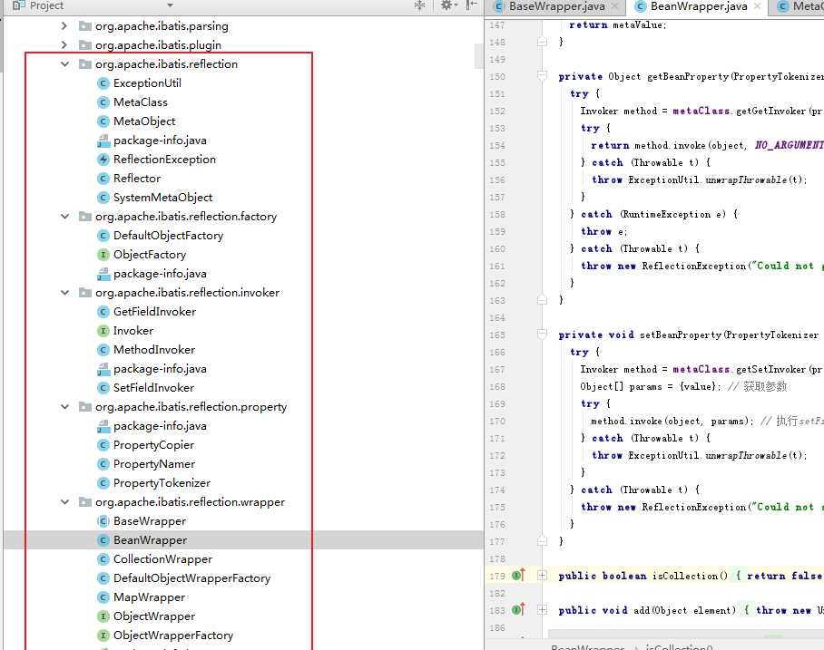824x650 pixels.
Task: Click Project tree vertical scrollbar thumb
Action: [x=479, y=55]
